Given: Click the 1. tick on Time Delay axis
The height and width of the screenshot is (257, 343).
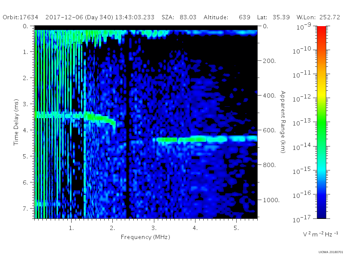Looking at the screenshot, I should [x=25, y=52].
